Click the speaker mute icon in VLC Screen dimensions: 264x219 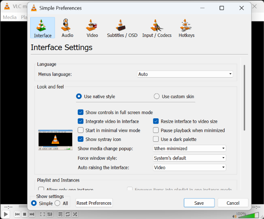tap(234, 216)
